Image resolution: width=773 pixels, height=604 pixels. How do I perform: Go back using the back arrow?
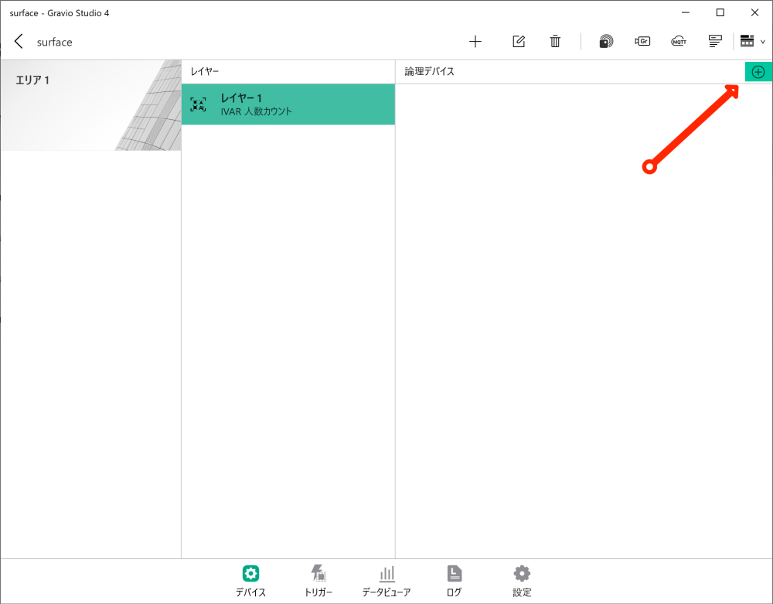(x=19, y=42)
